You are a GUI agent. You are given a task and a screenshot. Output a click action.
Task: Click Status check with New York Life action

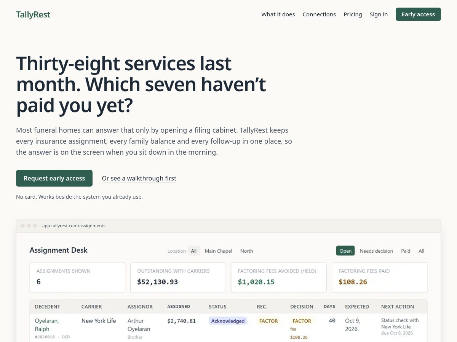[400, 323]
